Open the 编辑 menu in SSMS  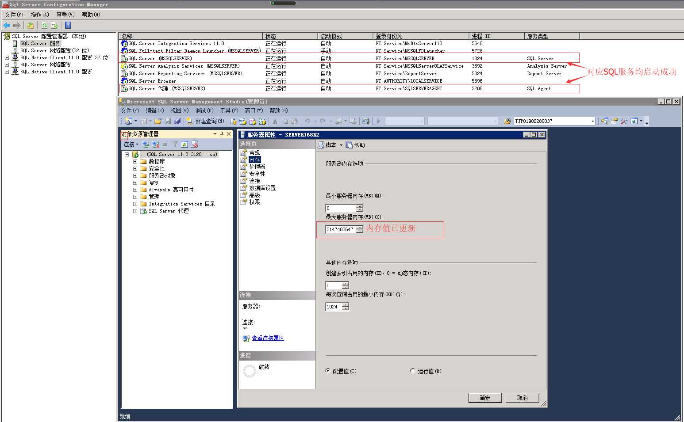click(155, 110)
